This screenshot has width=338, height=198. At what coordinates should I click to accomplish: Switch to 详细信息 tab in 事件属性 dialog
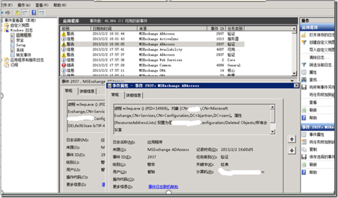coord(134,95)
